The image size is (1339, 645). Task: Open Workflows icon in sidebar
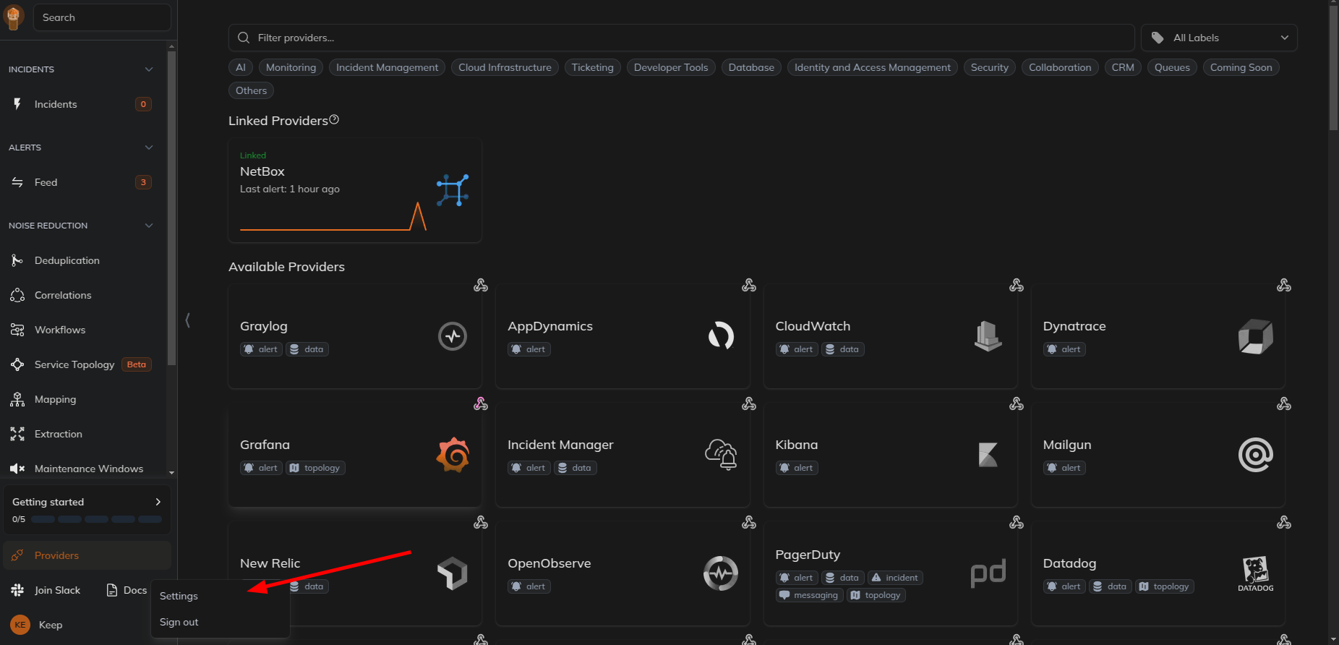[x=17, y=330]
